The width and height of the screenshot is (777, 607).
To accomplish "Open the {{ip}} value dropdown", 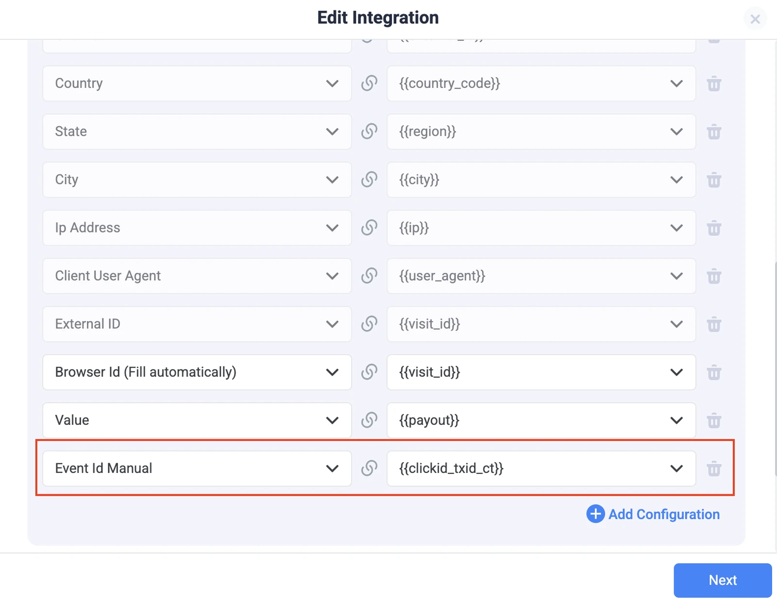I will 541,228.
